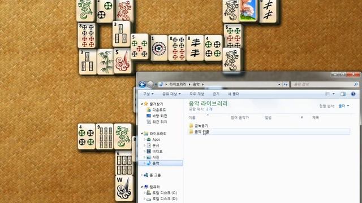Expand the 사진 library node

145,157
